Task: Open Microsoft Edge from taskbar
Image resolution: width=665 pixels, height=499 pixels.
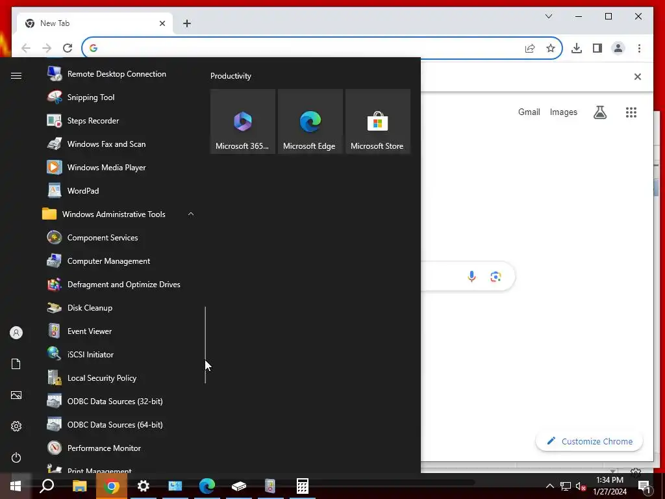Action: pyautogui.click(x=207, y=486)
